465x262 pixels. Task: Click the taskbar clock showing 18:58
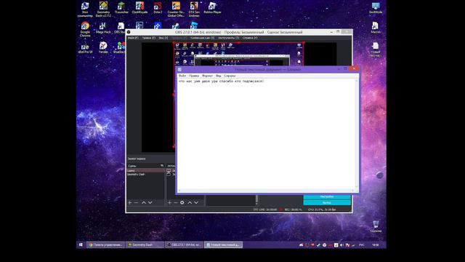[376, 245]
